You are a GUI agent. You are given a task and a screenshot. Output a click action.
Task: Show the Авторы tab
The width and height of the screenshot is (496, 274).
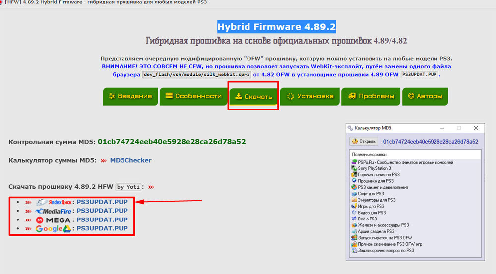(x=425, y=96)
